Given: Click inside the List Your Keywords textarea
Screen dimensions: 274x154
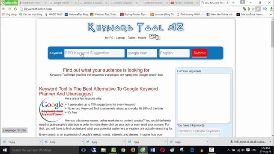Looking at the screenshot, I should click(x=204, y=98).
